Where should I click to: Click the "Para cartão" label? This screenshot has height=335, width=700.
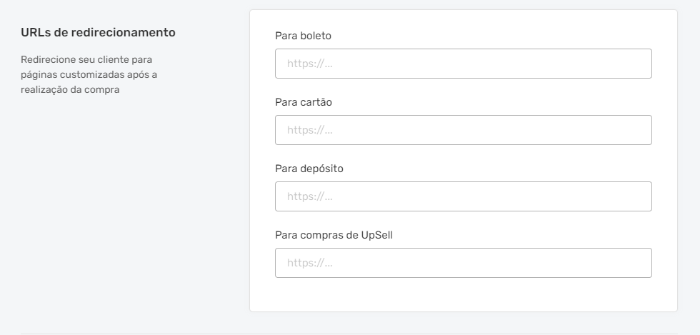[x=304, y=102]
